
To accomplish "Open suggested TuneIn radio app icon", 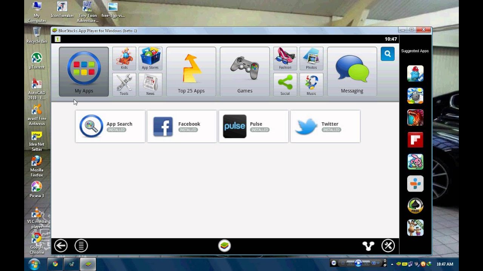I will tap(415, 184).
